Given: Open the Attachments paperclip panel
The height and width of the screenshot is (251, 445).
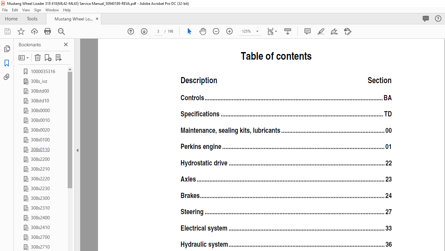Looking at the screenshot, I should tap(7, 77).
